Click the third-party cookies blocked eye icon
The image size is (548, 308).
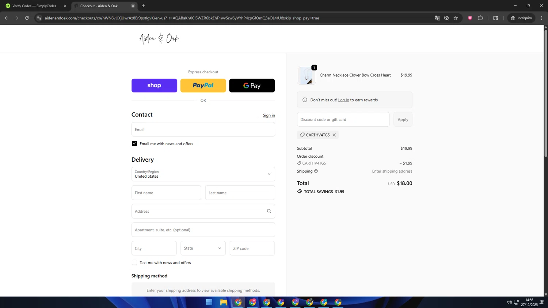(x=446, y=18)
